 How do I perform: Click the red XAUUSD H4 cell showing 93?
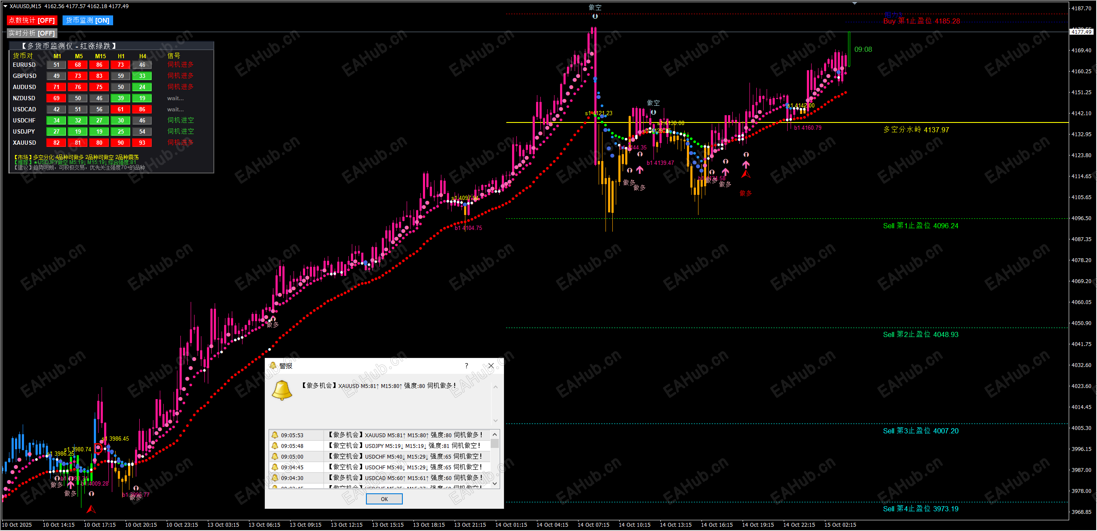pos(142,143)
